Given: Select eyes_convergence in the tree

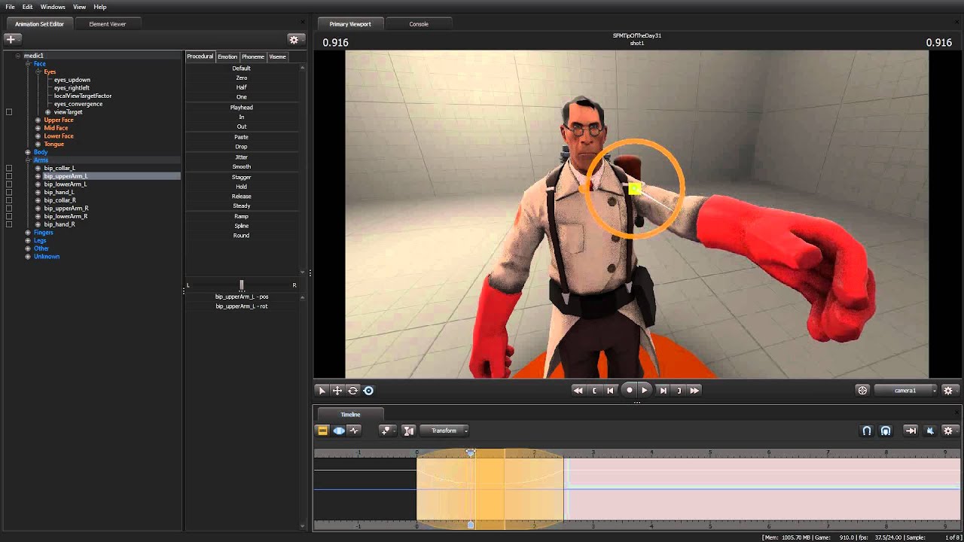Looking at the screenshot, I should coord(78,104).
